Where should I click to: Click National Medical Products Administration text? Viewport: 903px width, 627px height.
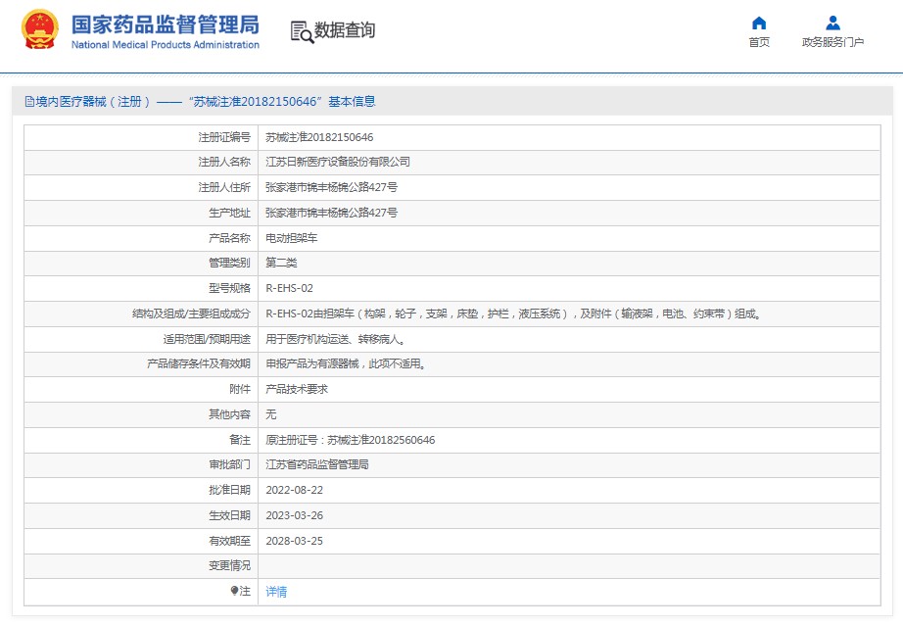pyautogui.click(x=166, y=45)
